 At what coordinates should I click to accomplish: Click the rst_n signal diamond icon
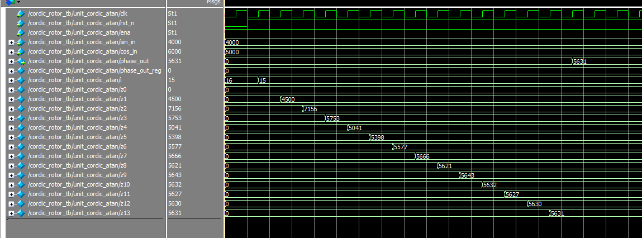click(21, 23)
